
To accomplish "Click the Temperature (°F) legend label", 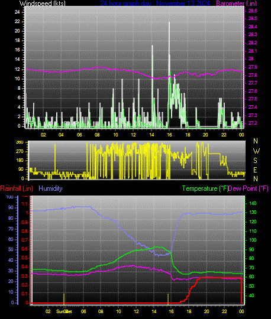I will [205, 188].
